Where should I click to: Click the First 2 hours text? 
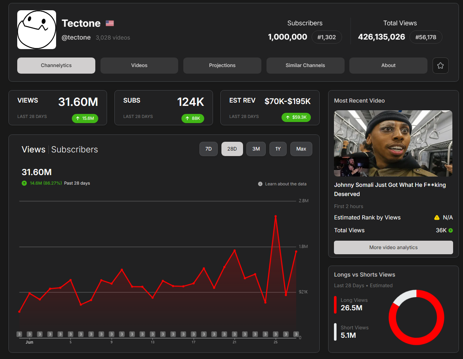(x=349, y=206)
